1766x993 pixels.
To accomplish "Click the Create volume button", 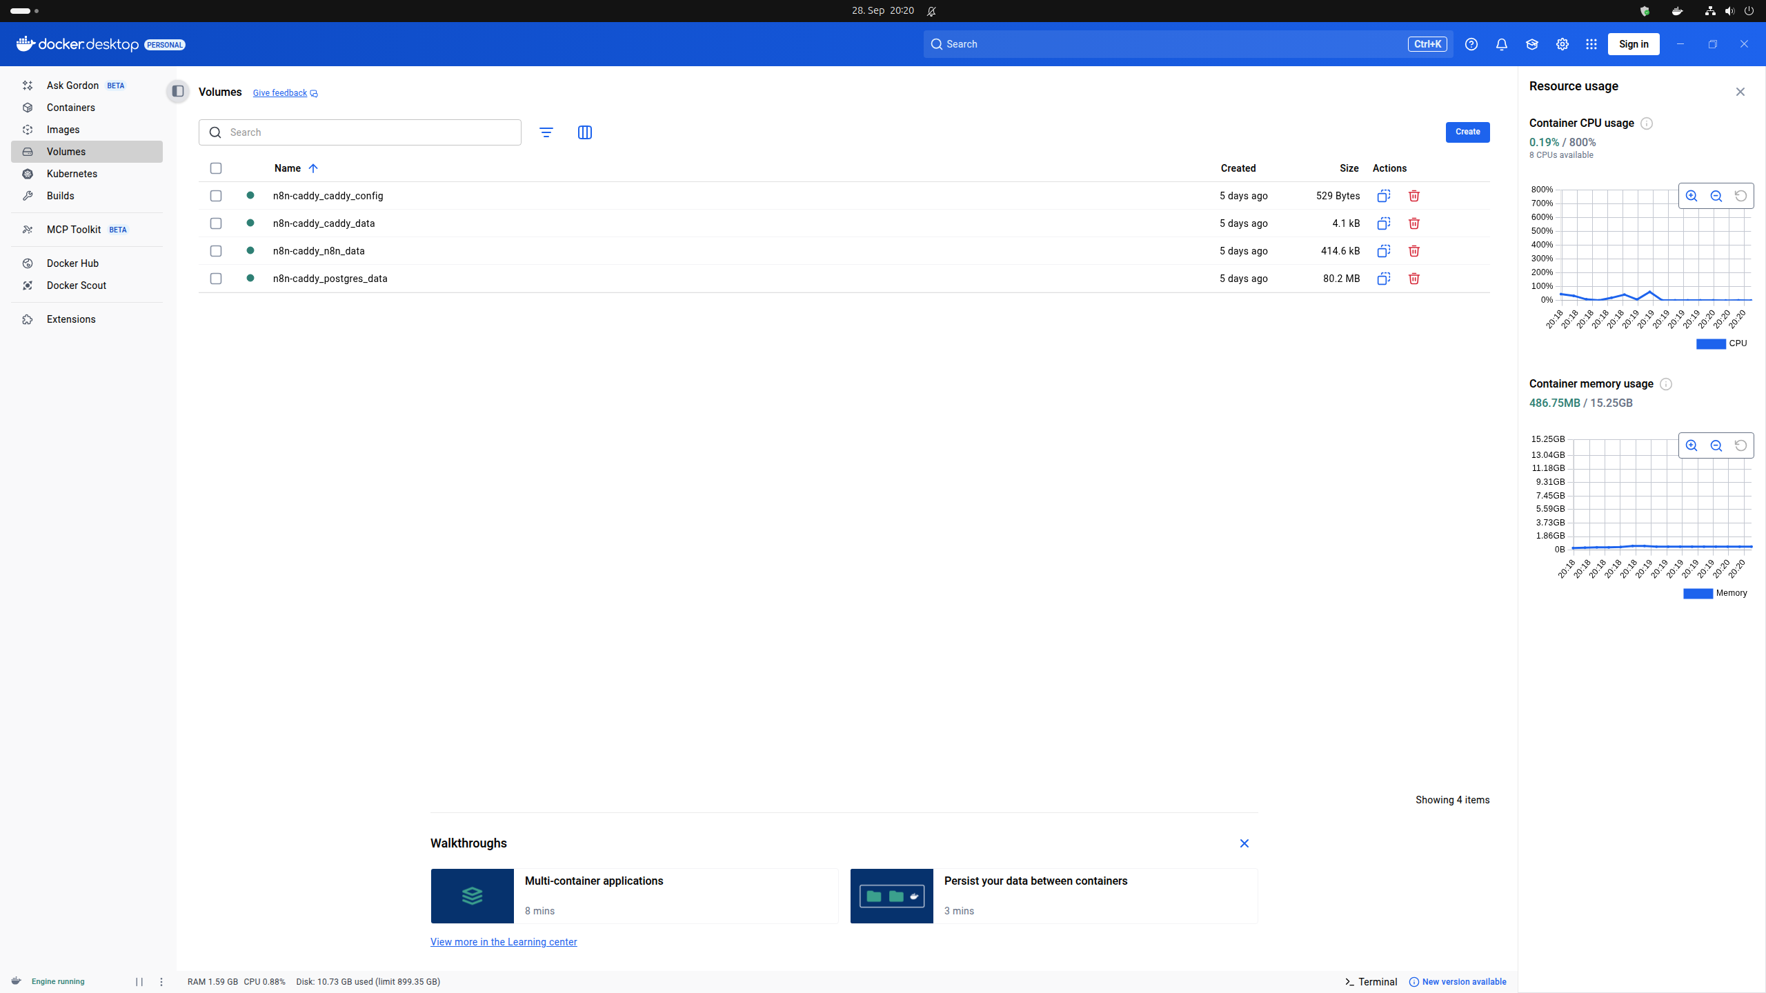I will [1467, 132].
